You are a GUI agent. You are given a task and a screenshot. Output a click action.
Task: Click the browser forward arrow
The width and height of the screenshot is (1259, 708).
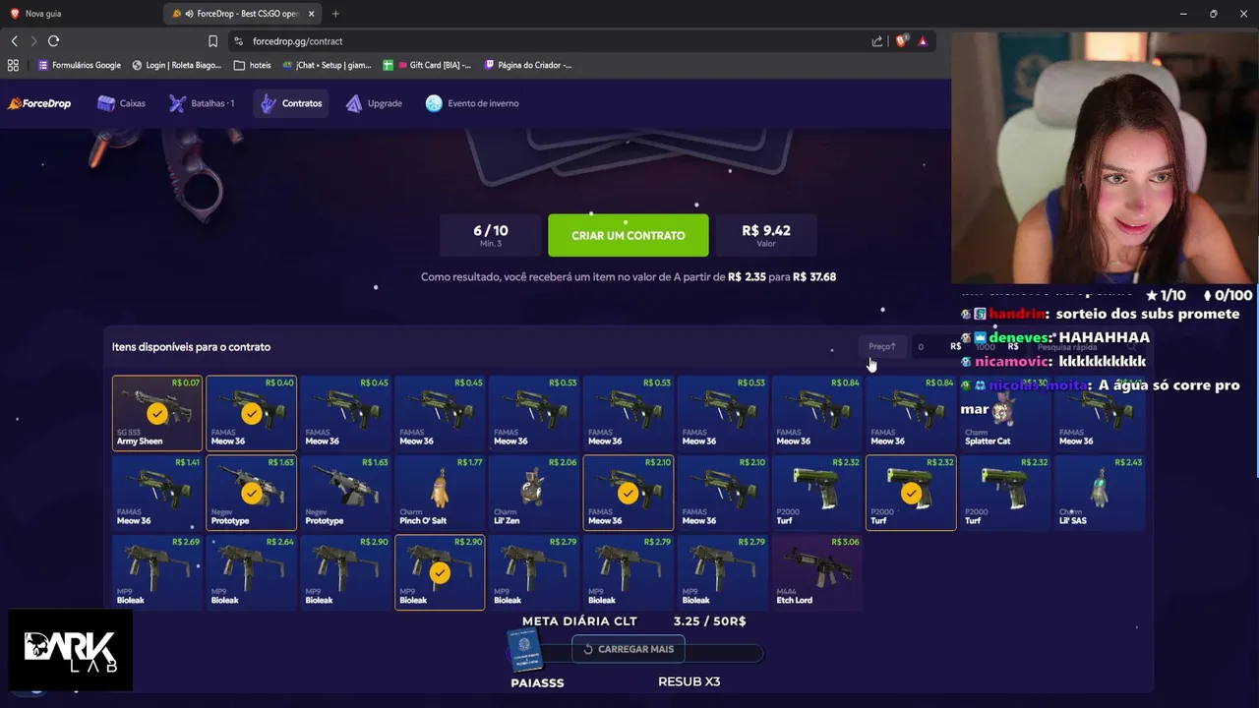(32, 41)
